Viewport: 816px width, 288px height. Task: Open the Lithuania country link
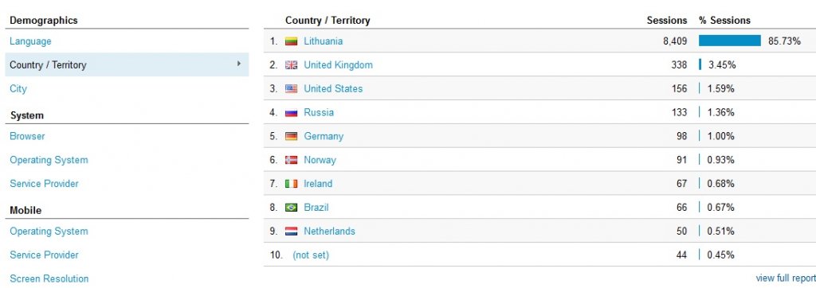click(324, 41)
